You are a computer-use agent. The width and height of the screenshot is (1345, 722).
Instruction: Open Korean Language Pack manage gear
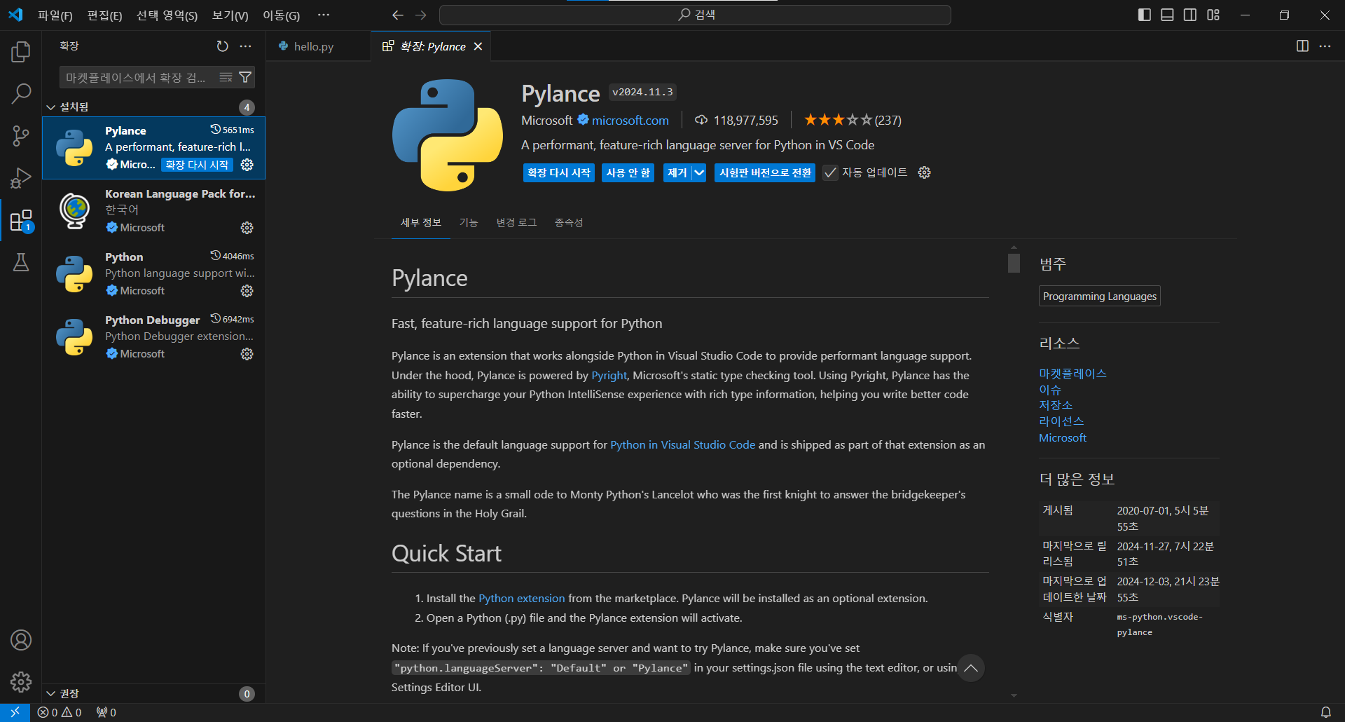[247, 228]
